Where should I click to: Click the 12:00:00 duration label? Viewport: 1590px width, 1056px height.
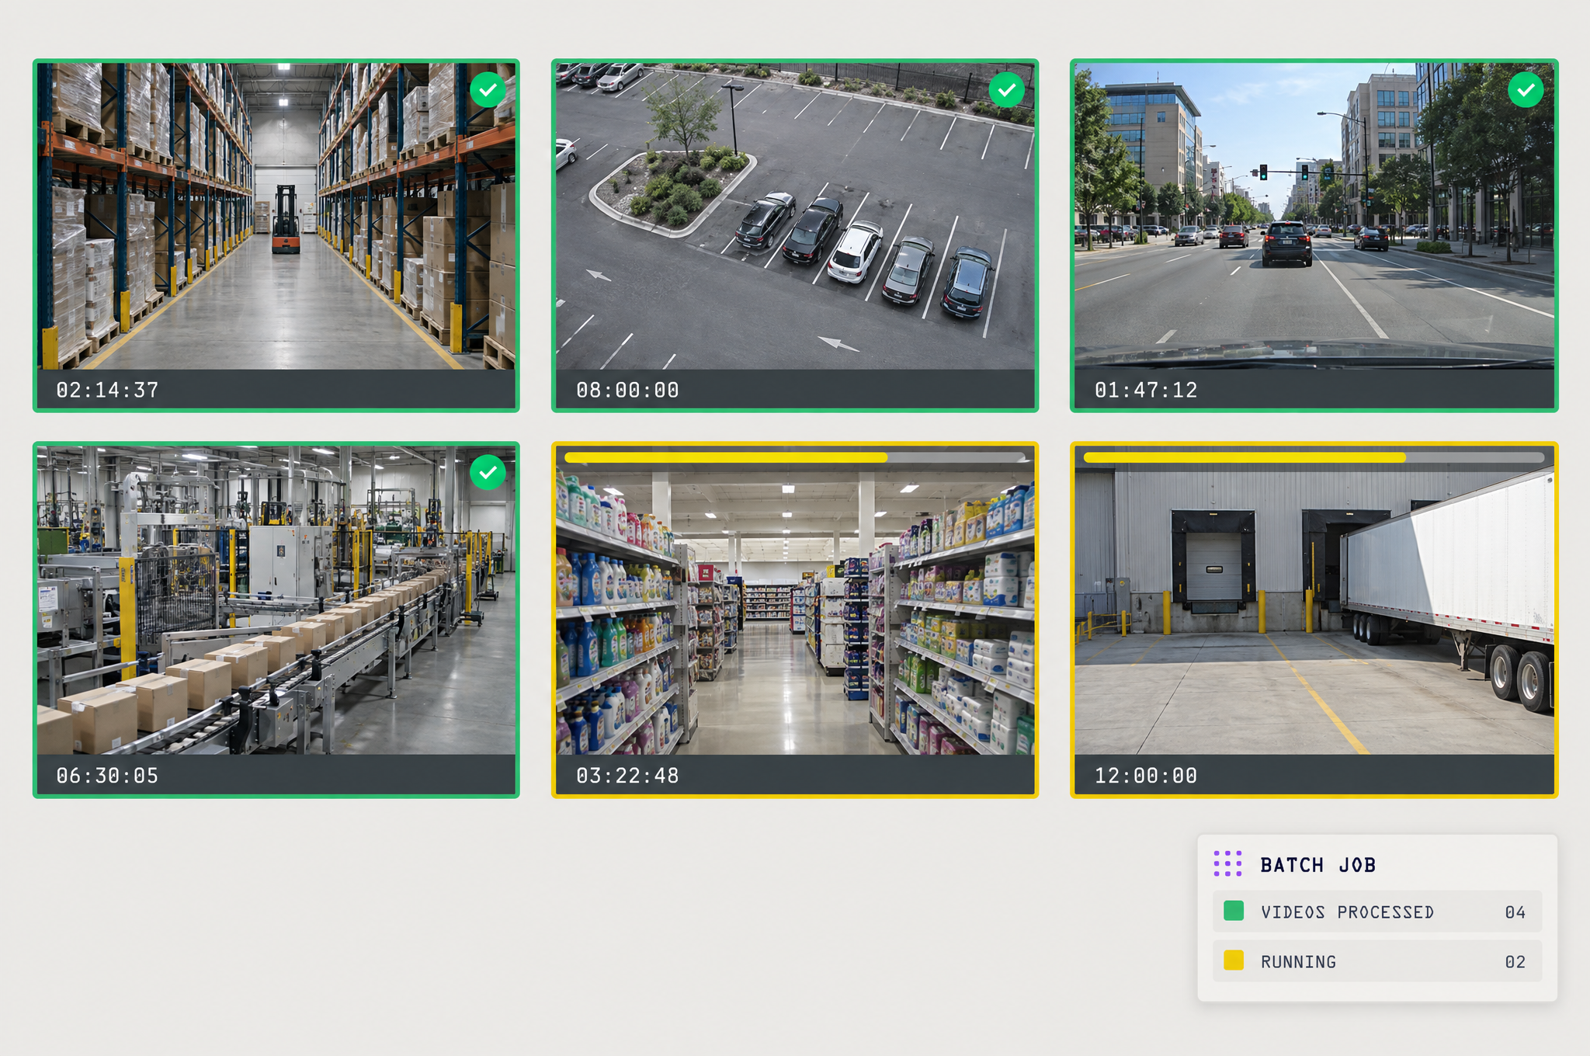coord(1146,776)
